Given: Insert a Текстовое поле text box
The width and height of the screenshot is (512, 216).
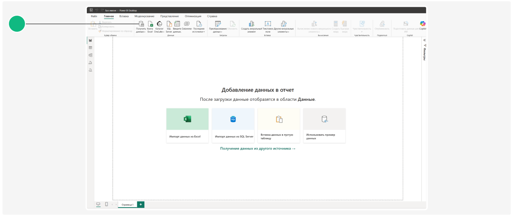Looking at the screenshot, I should [268, 27].
